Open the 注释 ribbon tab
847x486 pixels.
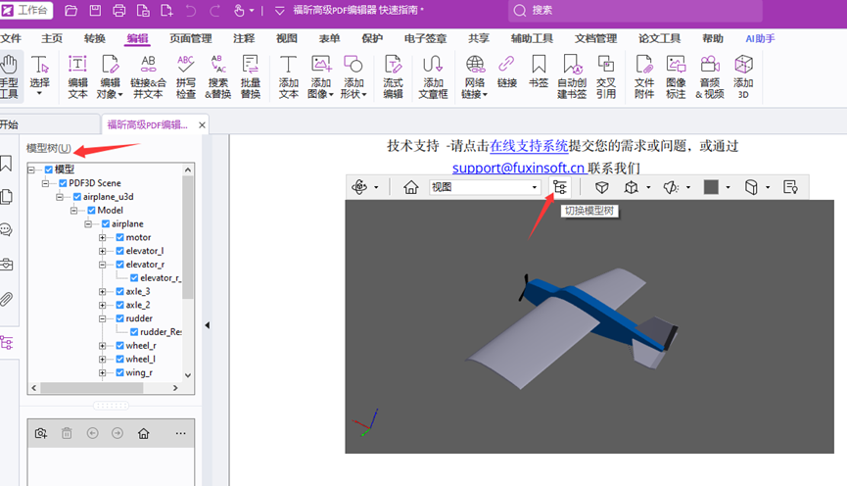pyautogui.click(x=244, y=39)
